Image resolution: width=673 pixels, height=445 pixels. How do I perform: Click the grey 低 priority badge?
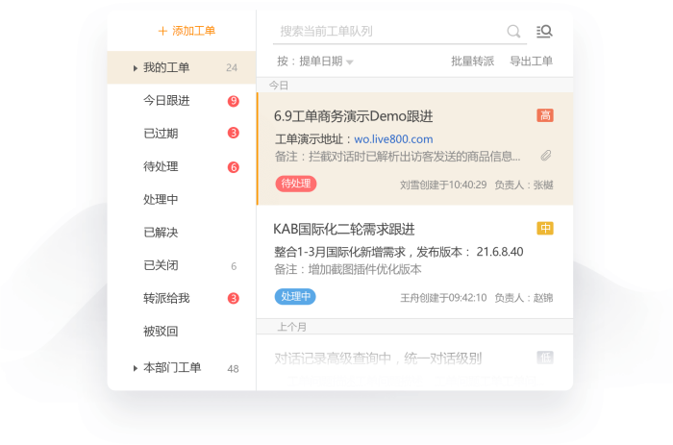coord(545,358)
